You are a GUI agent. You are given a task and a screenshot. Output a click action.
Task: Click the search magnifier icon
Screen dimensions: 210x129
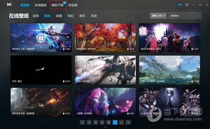(x=198, y=16)
